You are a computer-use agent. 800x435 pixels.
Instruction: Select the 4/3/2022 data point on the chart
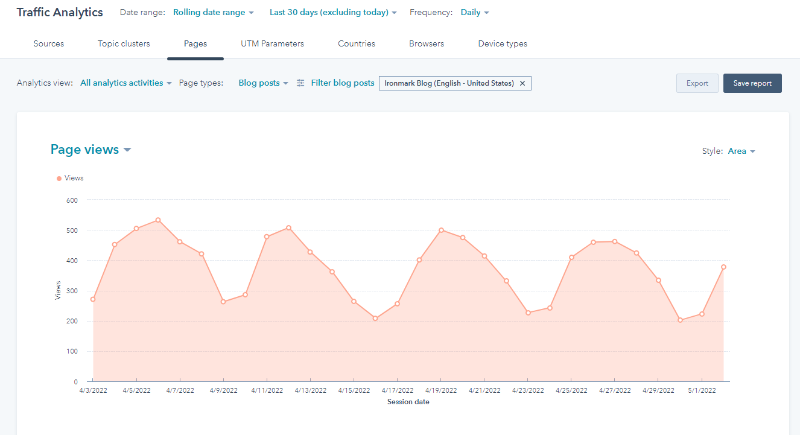(93, 299)
